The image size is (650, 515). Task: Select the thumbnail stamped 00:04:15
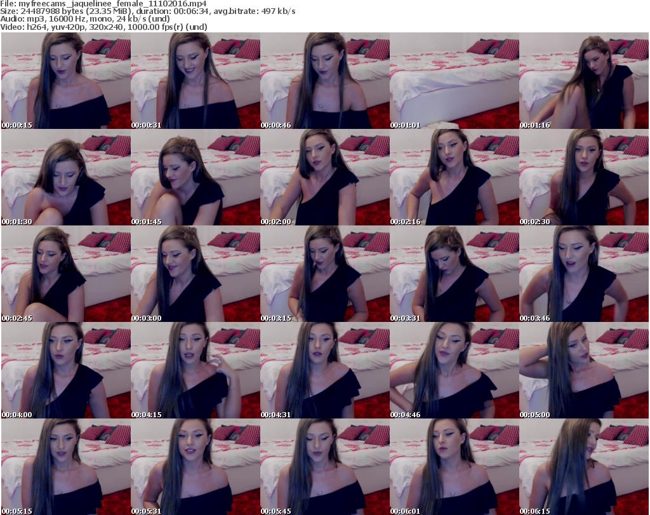(x=196, y=370)
